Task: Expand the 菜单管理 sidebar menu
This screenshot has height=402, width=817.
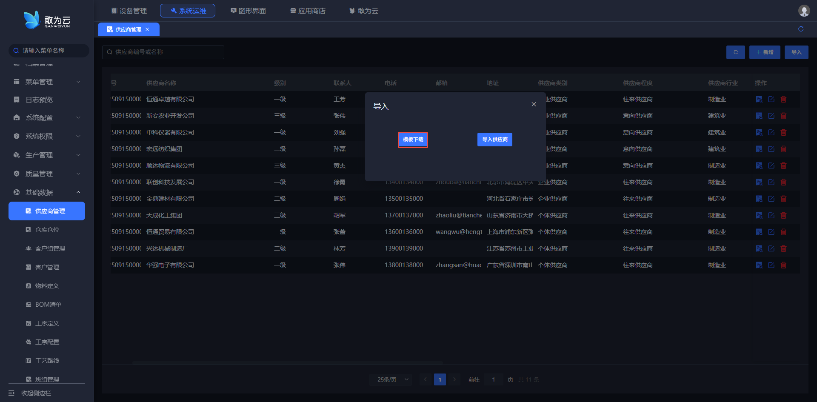Action: tap(47, 82)
